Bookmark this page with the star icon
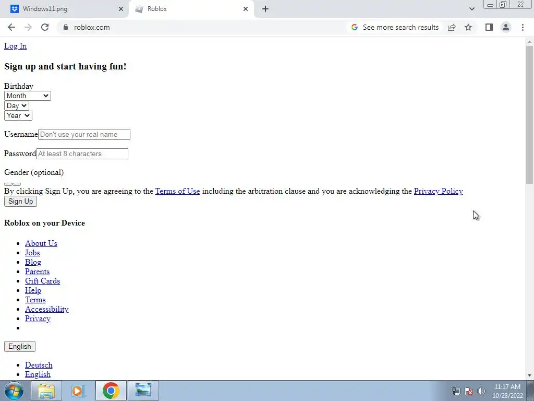This screenshot has width=534, height=401. (468, 27)
